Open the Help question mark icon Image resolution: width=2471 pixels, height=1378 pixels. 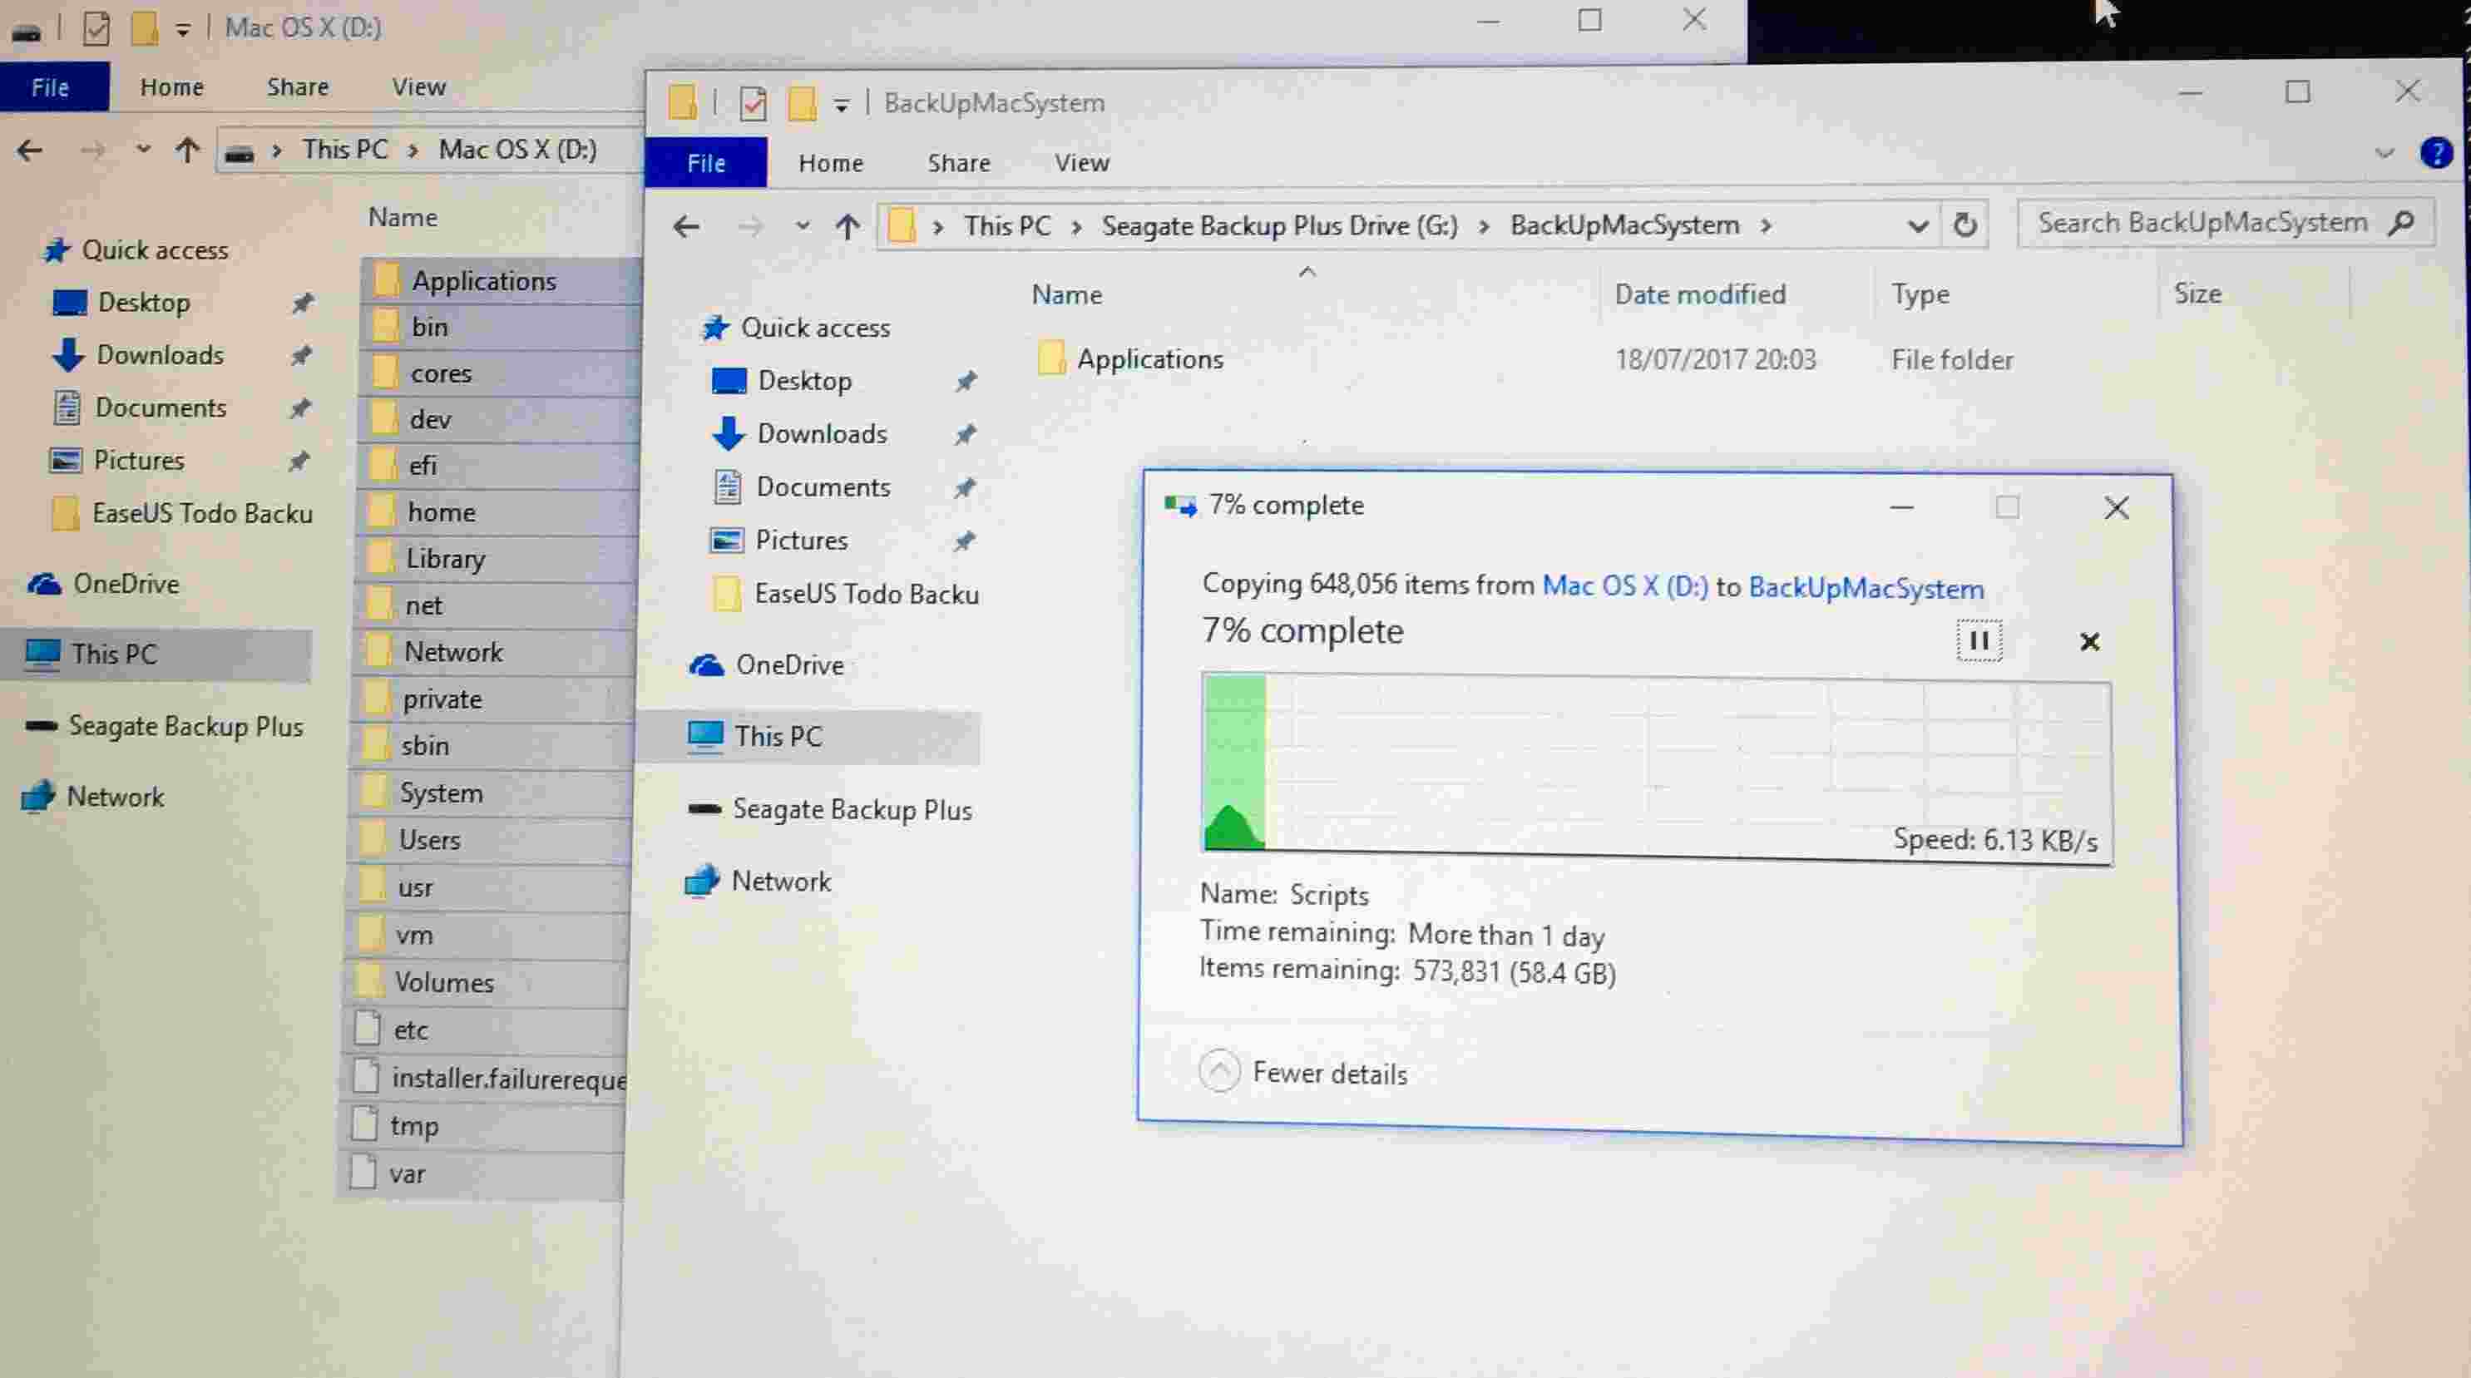click(2436, 152)
